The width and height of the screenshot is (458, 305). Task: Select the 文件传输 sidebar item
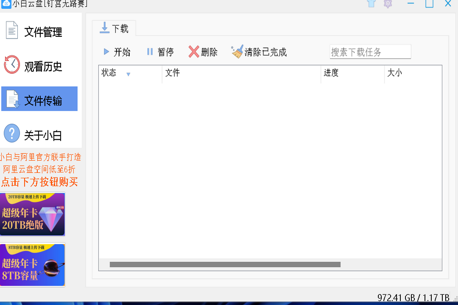click(x=39, y=99)
